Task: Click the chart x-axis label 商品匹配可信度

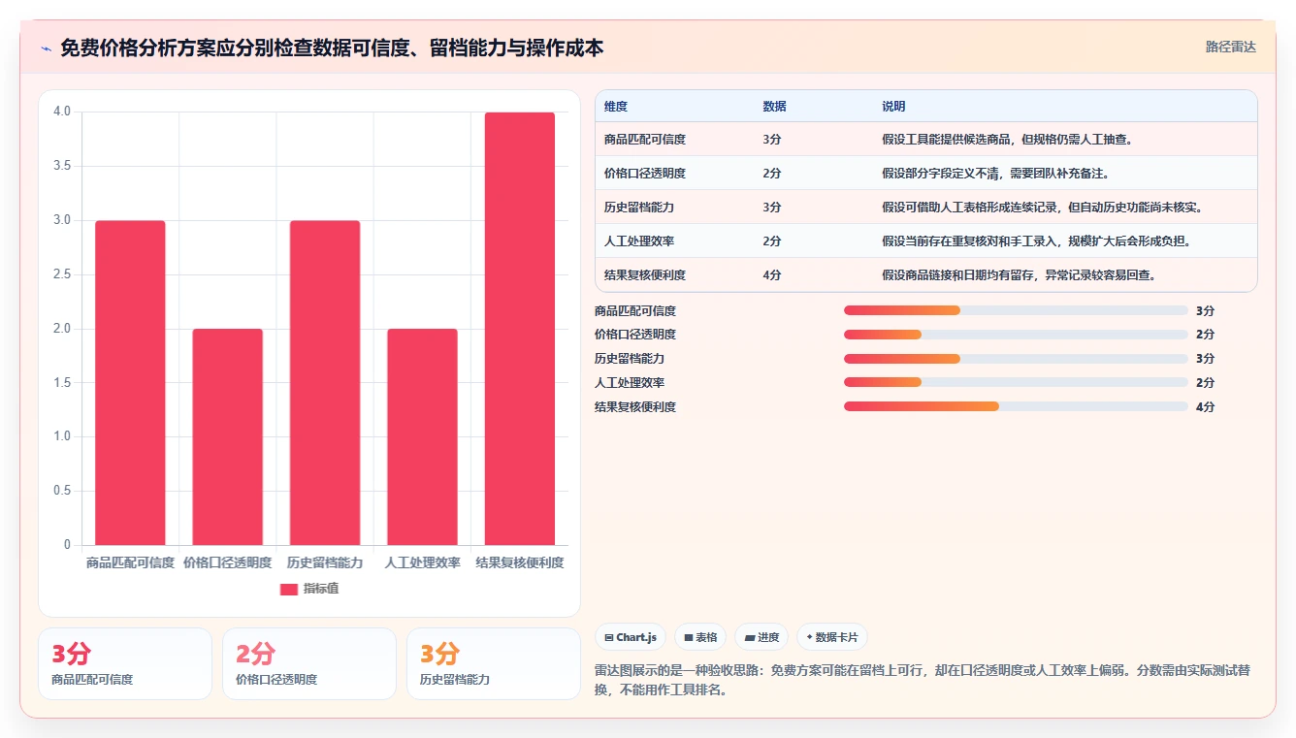Action: pyautogui.click(x=130, y=562)
